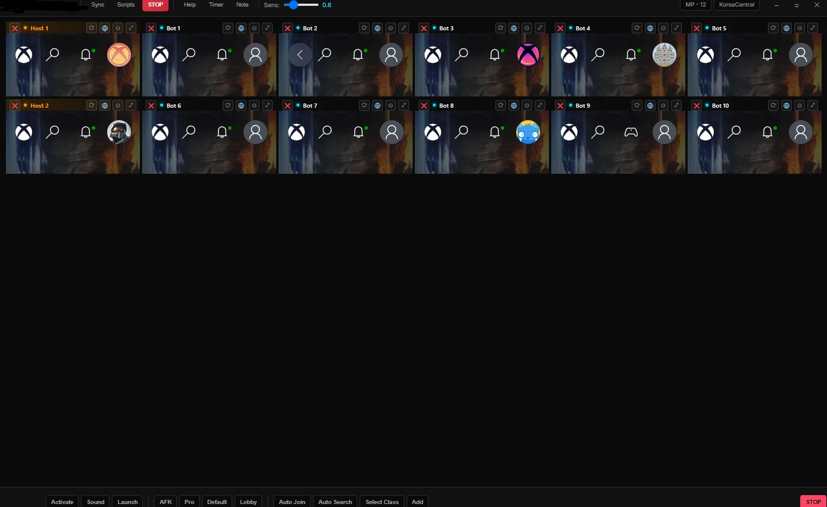Open the globe icon on Bot 1 panel
Image resolution: width=827 pixels, height=507 pixels.
coord(241,28)
